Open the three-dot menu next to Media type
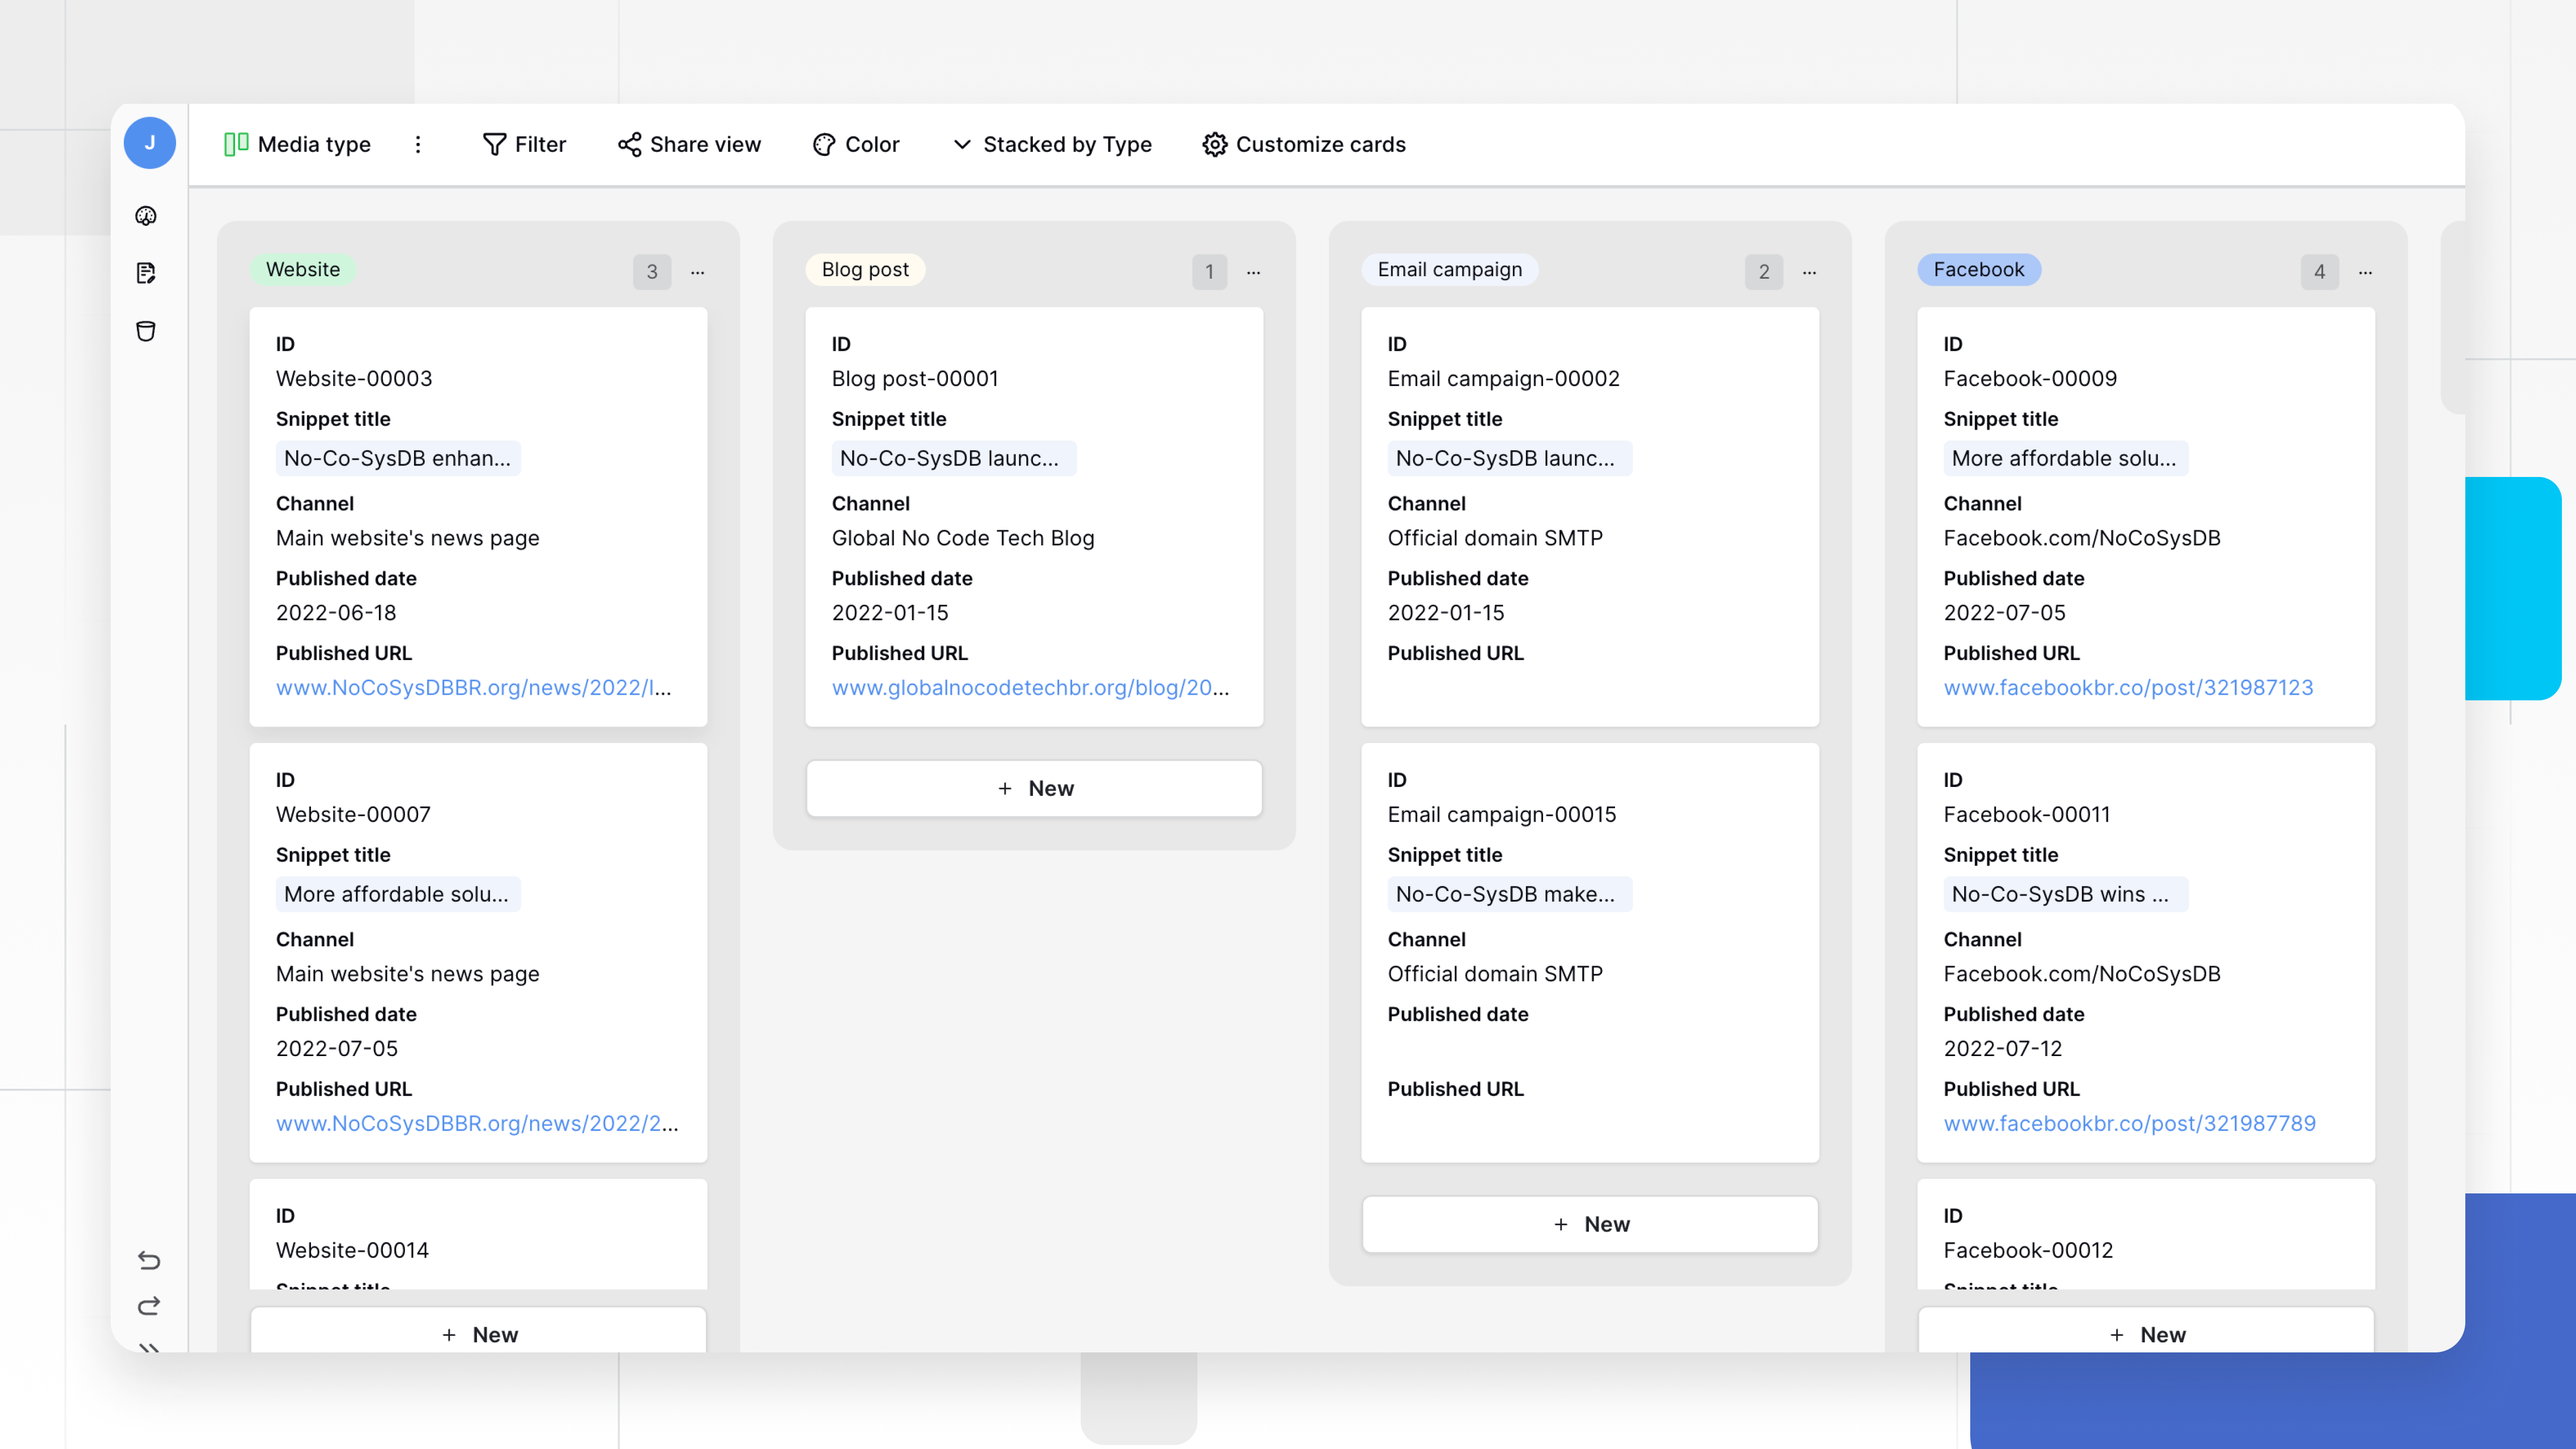Viewport: 2576px width, 1449px height. (419, 144)
